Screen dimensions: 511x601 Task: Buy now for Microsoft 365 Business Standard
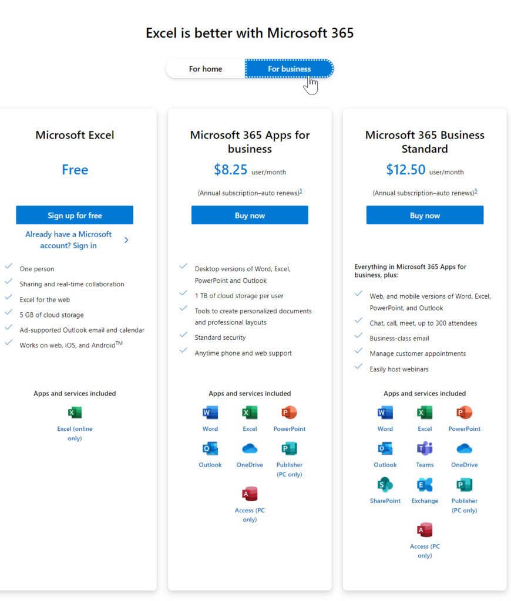click(425, 215)
